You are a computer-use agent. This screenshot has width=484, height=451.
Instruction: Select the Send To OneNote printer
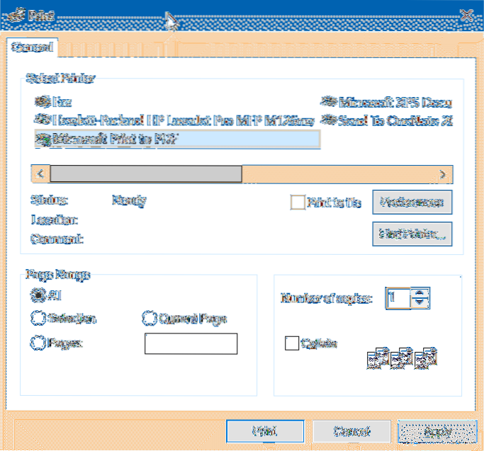pos(386,120)
